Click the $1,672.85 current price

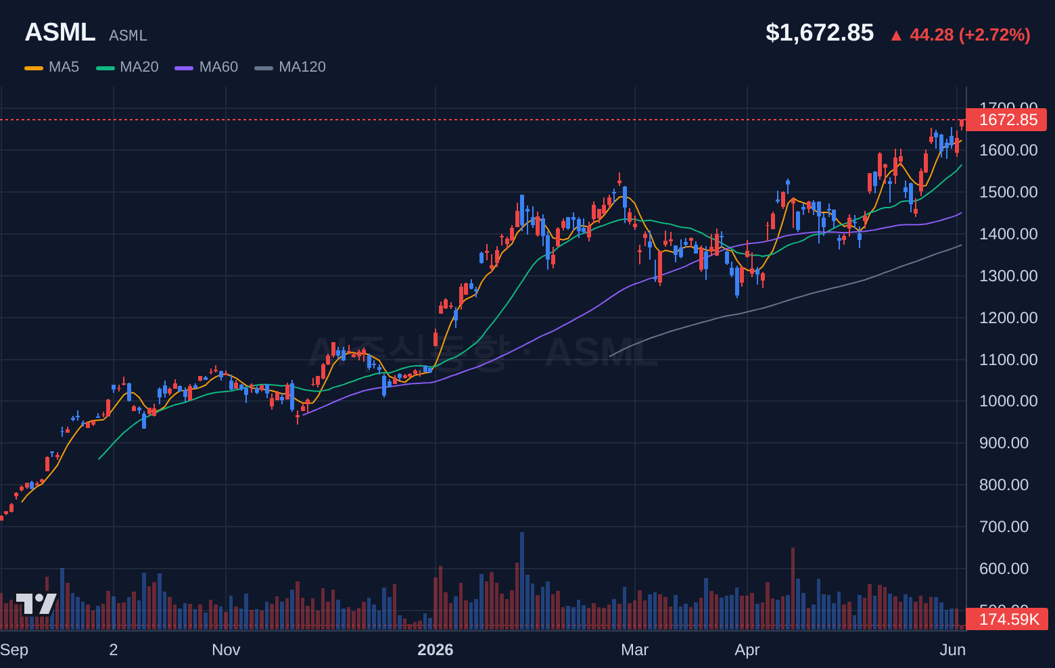(820, 32)
